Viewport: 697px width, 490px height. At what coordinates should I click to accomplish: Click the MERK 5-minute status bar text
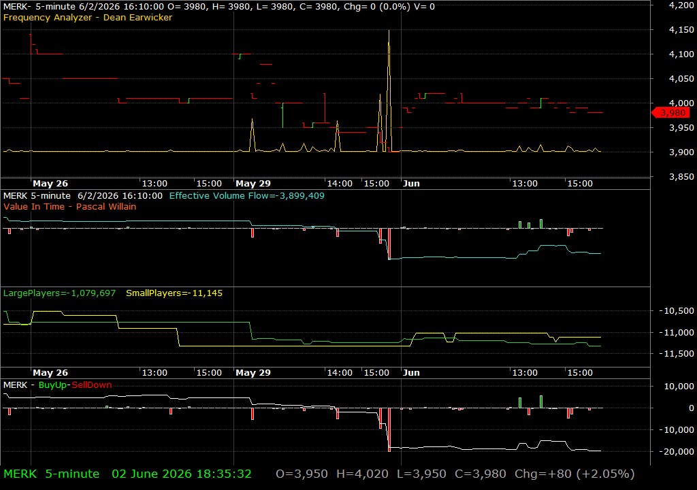pyautogui.click(x=51, y=474)
